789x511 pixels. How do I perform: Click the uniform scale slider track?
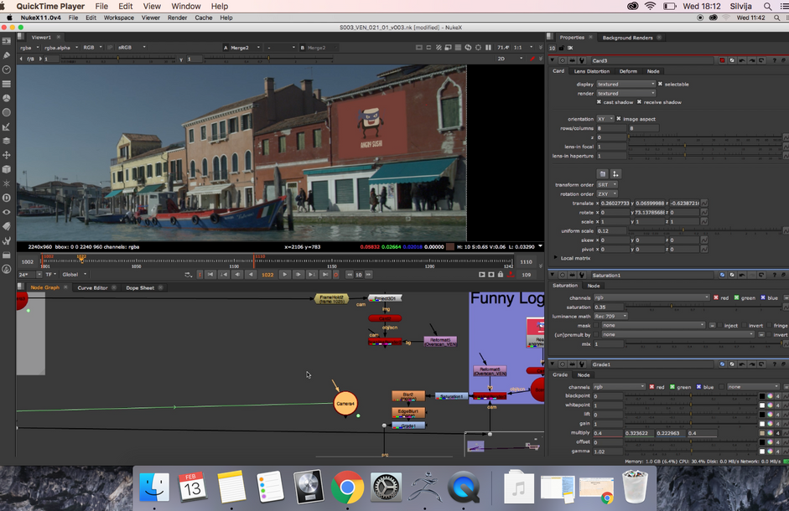tap(704, 230)
